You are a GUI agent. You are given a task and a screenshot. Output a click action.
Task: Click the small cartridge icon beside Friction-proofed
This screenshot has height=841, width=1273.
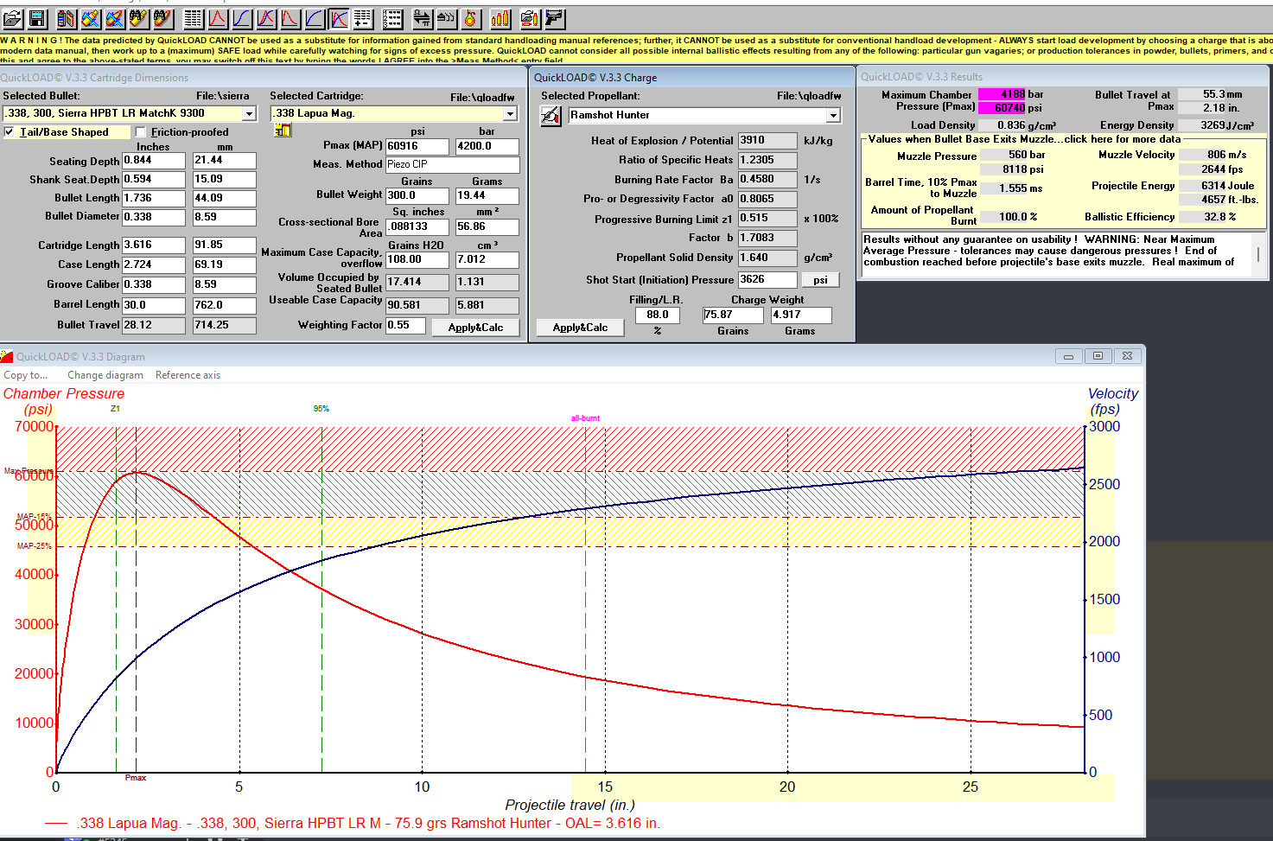(x=283, y=130)
